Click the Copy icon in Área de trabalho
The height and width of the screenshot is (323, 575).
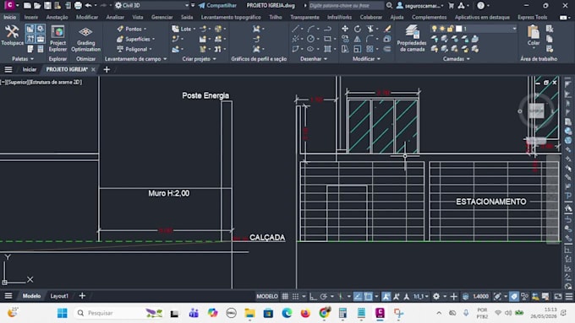pyautogui.click(x=550, y=39)
